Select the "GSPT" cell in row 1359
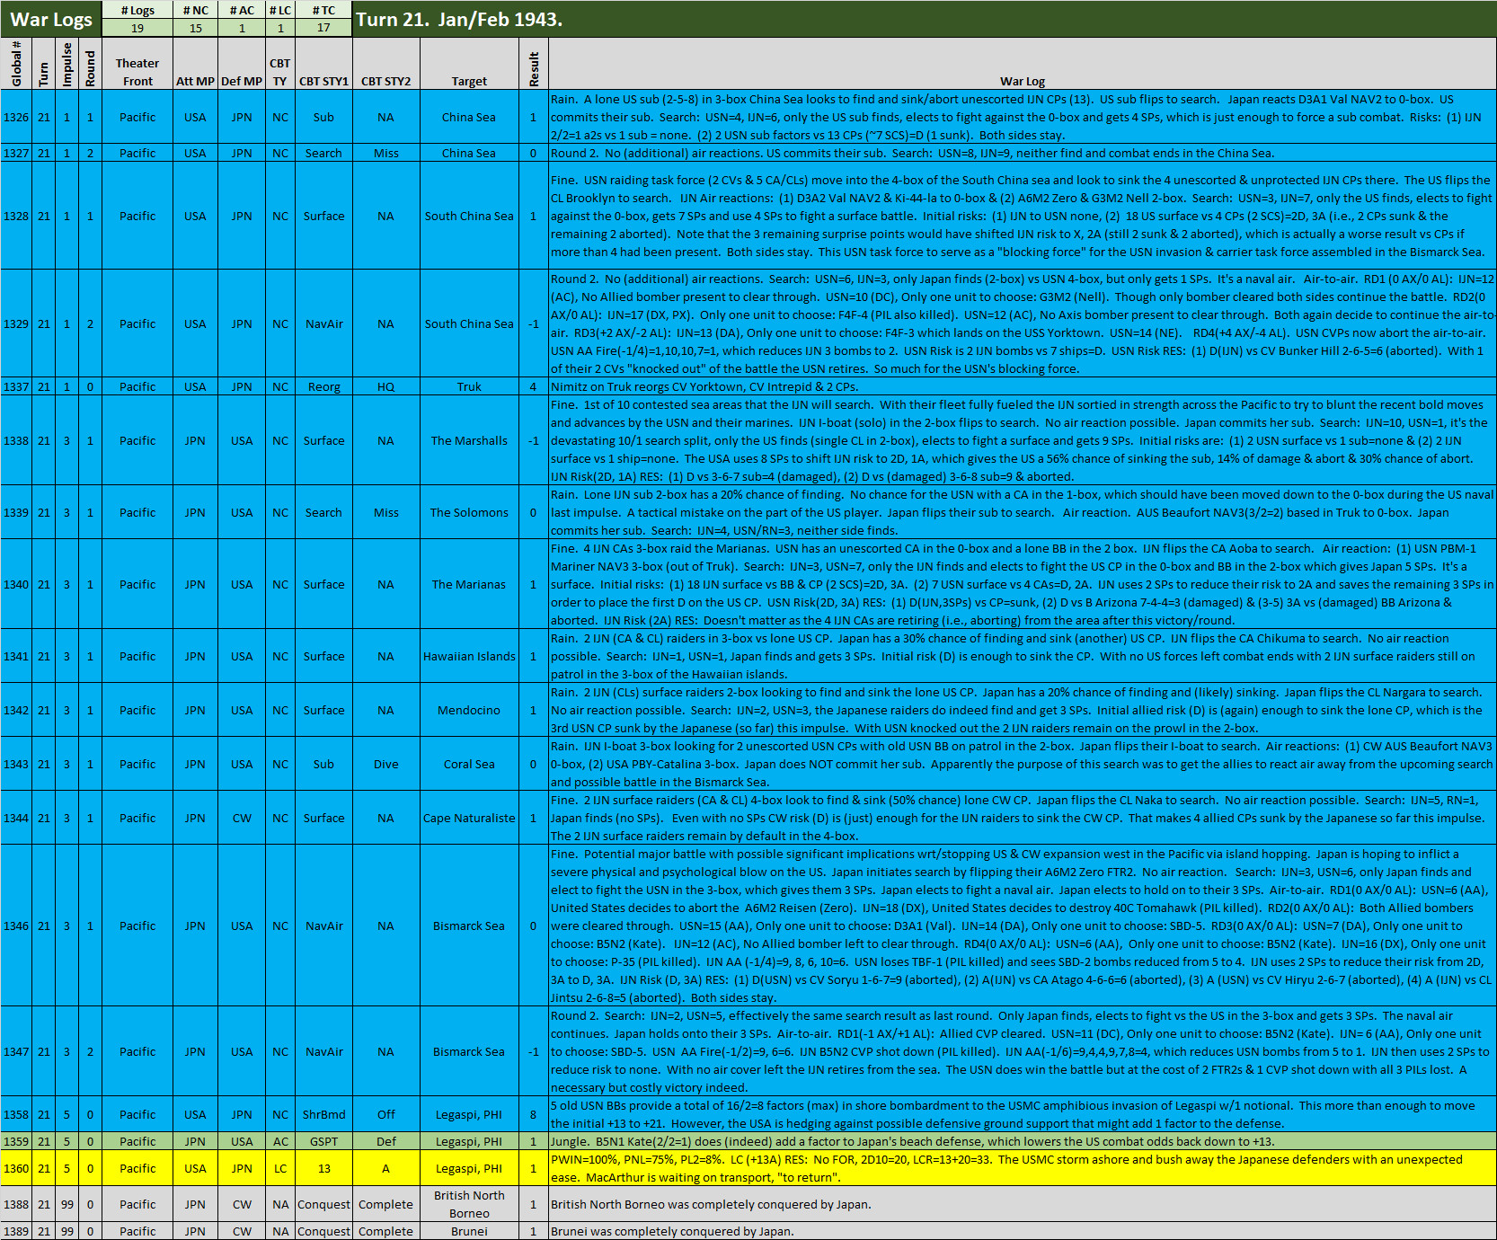The image size is (1497, 1240). (323, 1141)
